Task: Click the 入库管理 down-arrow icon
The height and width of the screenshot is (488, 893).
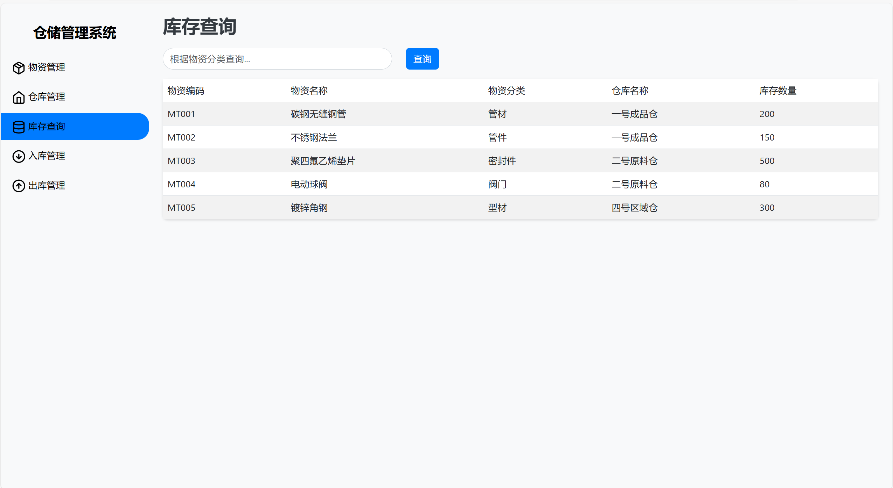Action: tap(18, 157)
